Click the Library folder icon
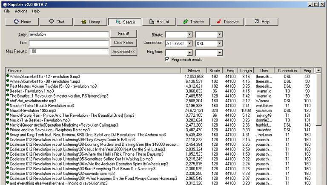327x185 pixels. coord(84,21)
